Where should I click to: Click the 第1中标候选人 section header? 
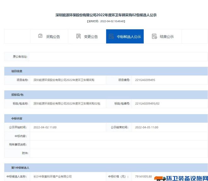pos(106,168)
